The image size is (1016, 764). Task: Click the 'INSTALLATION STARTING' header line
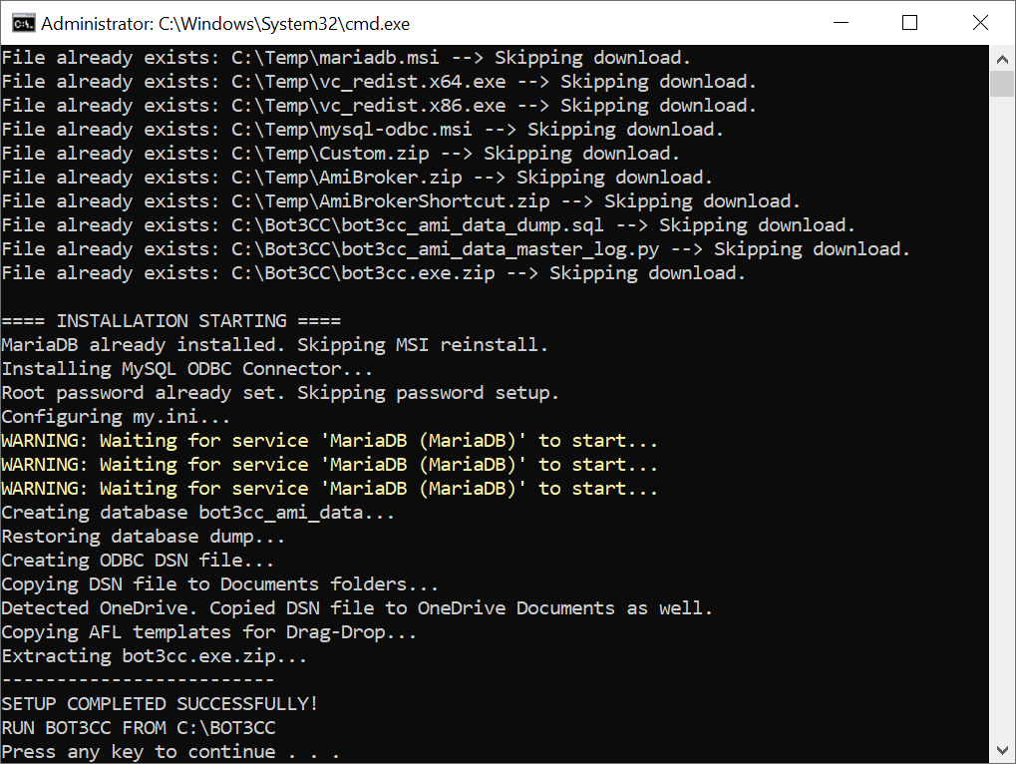coord(170,321)
